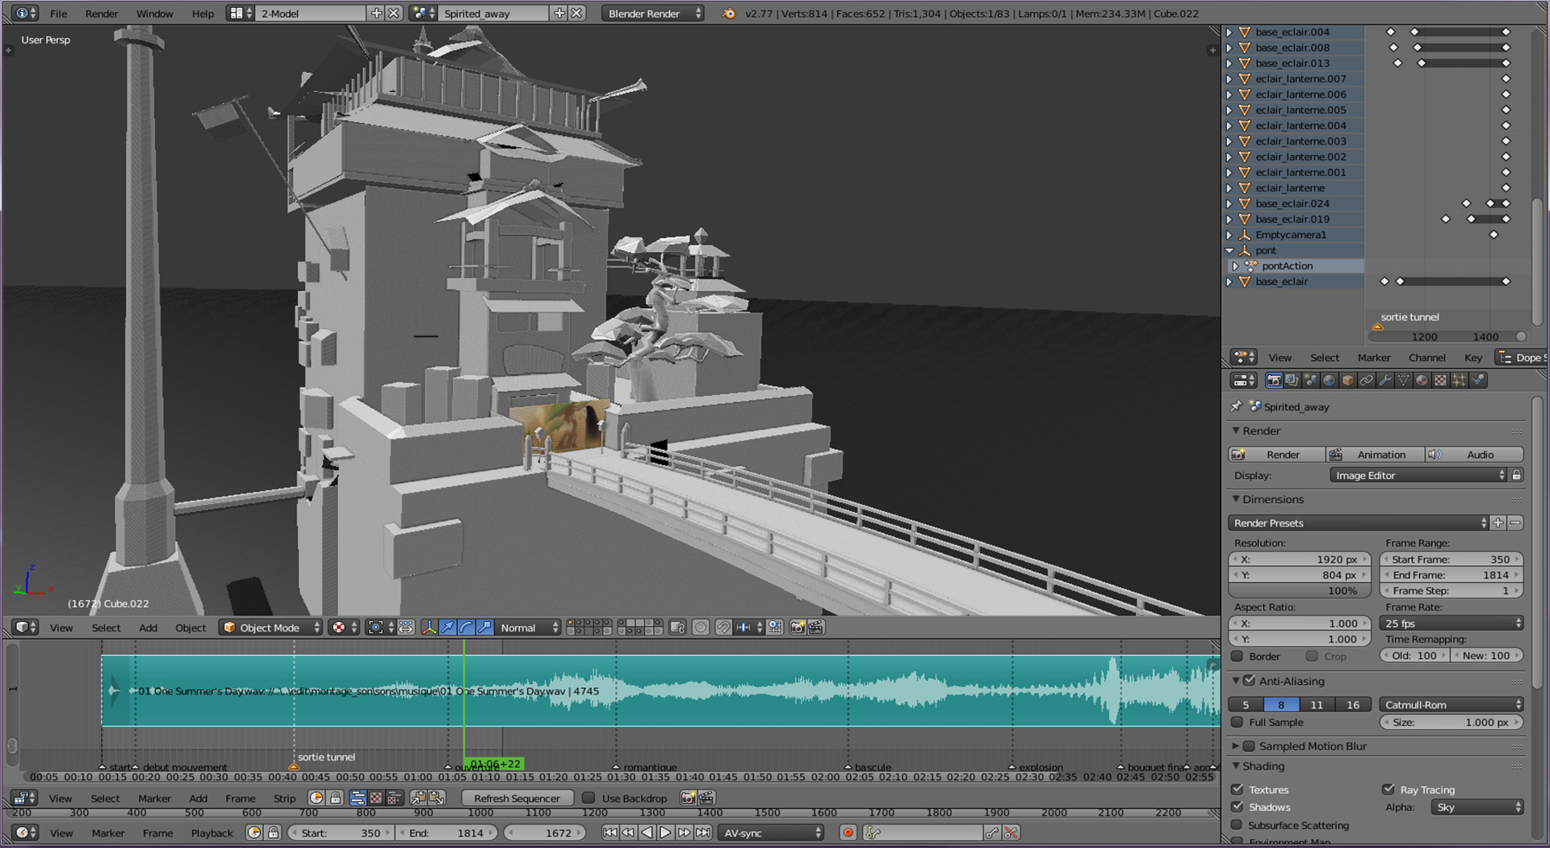Open the Object Mode dropdown
The height and width of the screenshot is (848, 1550).
pos(270,628)
